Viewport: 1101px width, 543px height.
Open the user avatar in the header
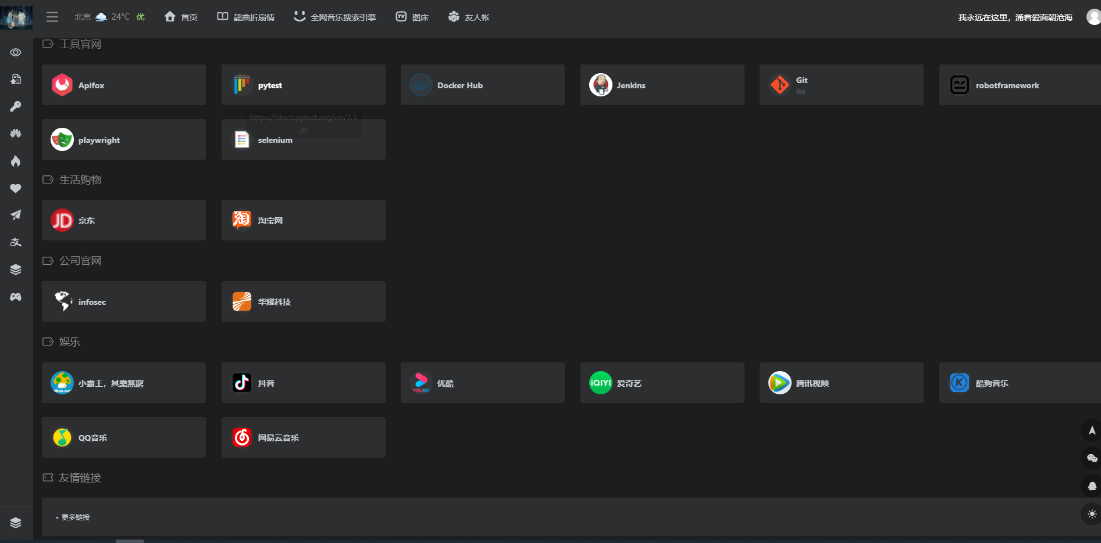[x=1093, y=17]
